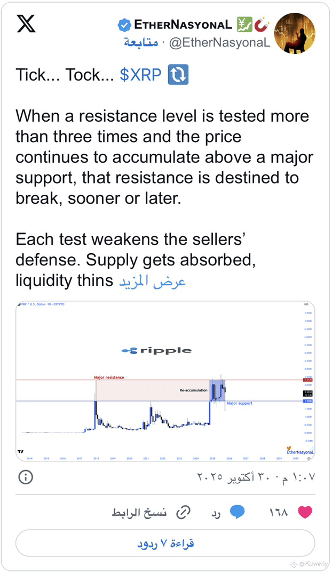
Task: Click the blue verified badge
Action: point(124,25)
